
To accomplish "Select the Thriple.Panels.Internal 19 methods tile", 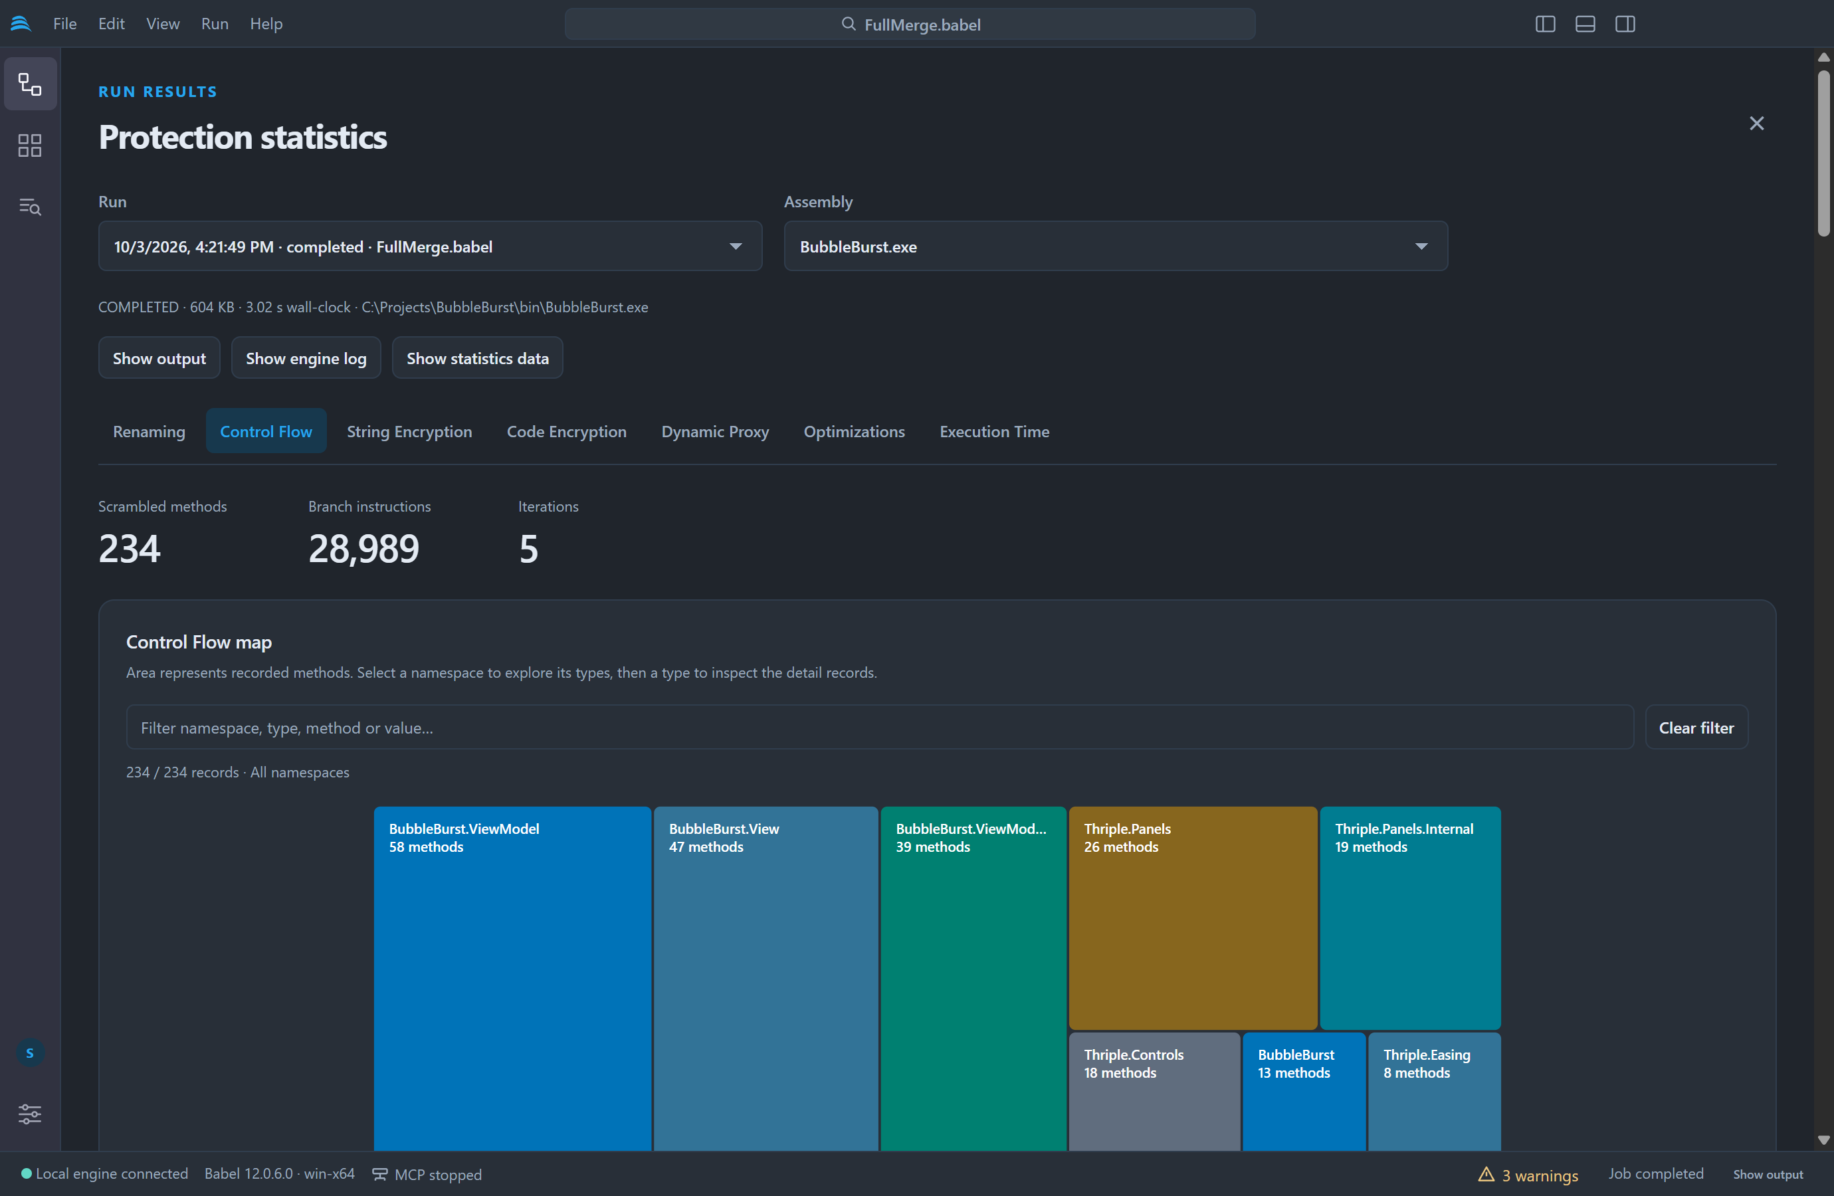I will [1410, 918].
